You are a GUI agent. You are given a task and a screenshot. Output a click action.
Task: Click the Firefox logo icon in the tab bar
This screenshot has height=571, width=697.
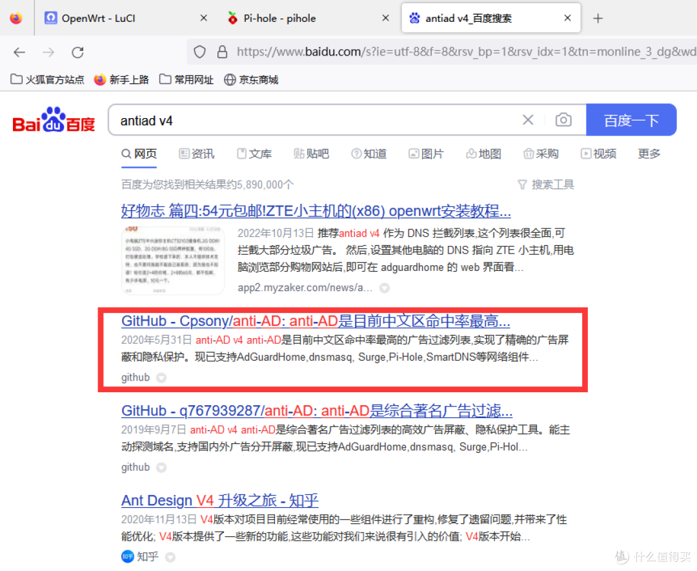click(x=16, y=18)
